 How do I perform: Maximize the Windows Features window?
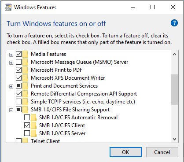click(153, 7)
